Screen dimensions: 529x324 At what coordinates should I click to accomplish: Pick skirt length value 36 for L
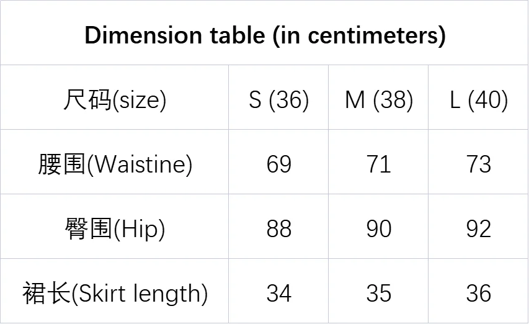coord(478,293)
